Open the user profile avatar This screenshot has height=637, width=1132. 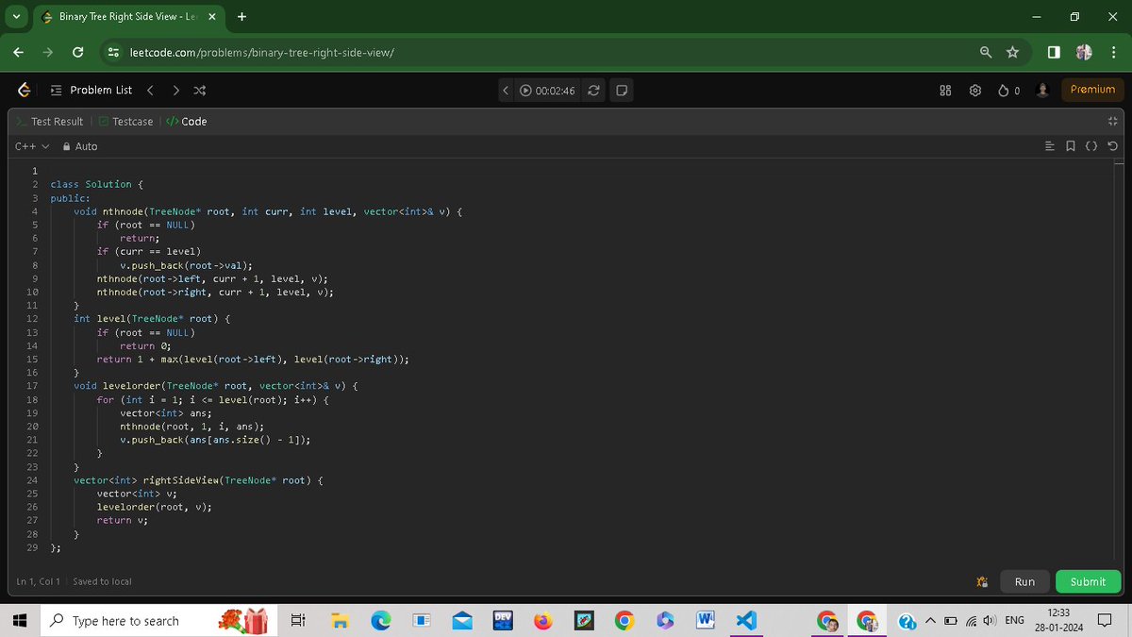pyautogui.click(x=1043, y=91)
